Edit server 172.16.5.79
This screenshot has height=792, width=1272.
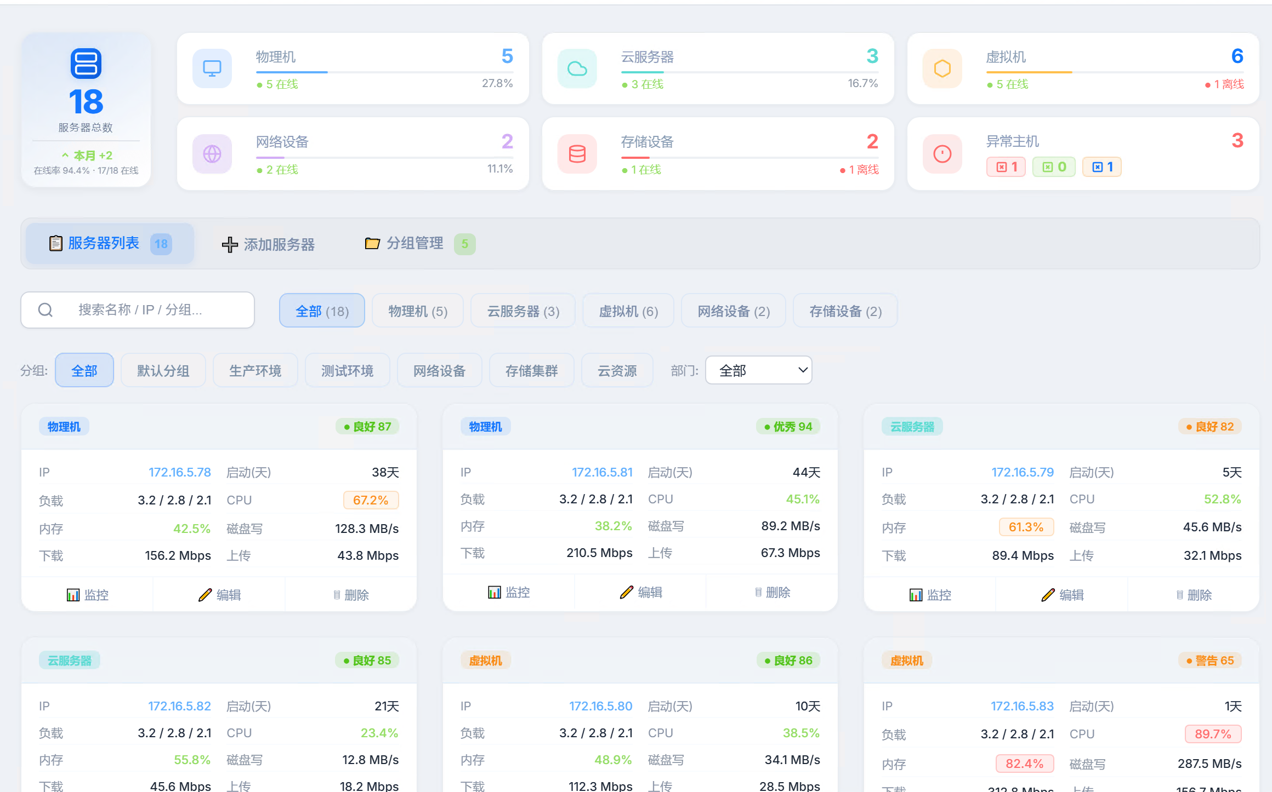pos(1062,595)
